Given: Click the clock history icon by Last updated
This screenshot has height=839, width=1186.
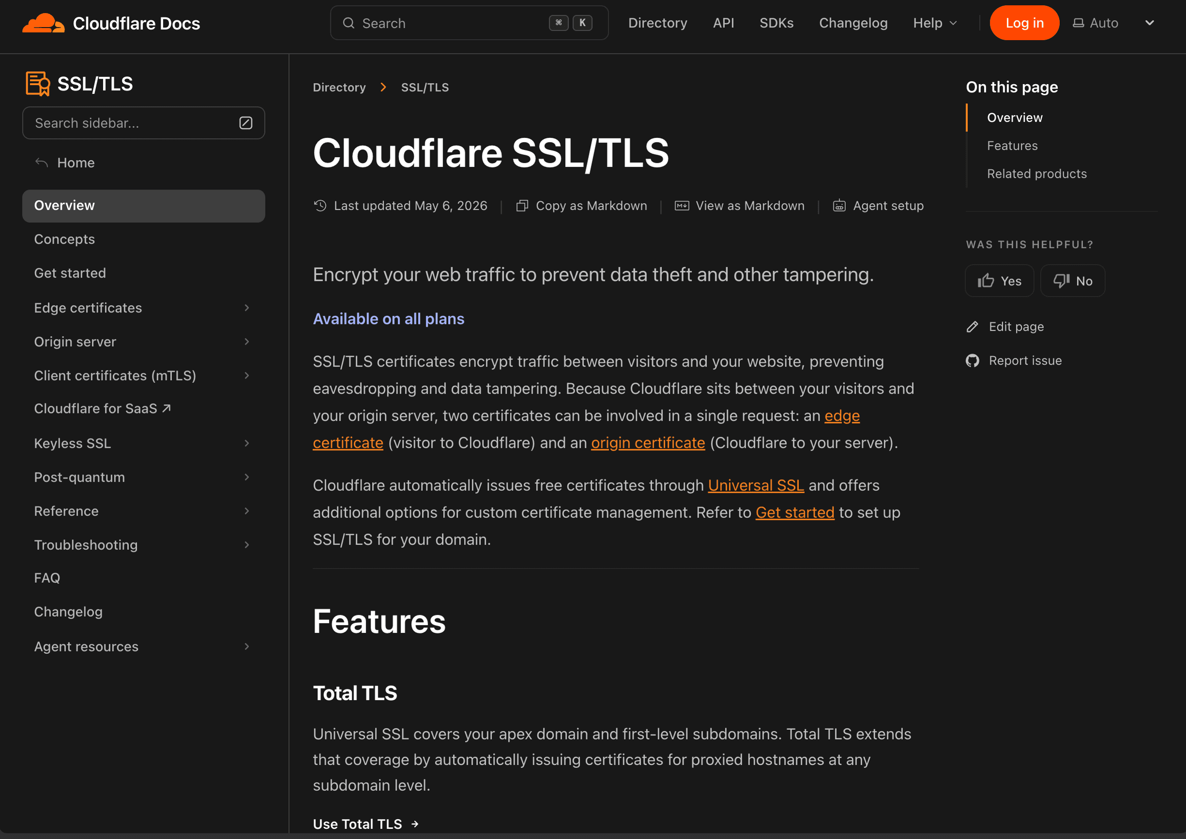Looking at the screenshot, I should click(x=320, y=206).
